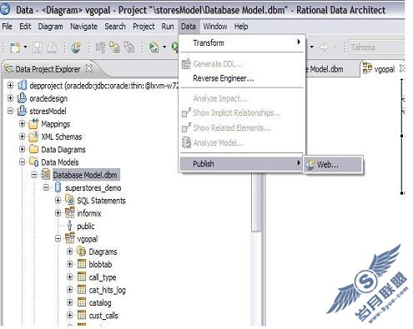Click the green arrow folder toolbar icon
The width and height of the screenshot is (413, 329).
(154, 47)
